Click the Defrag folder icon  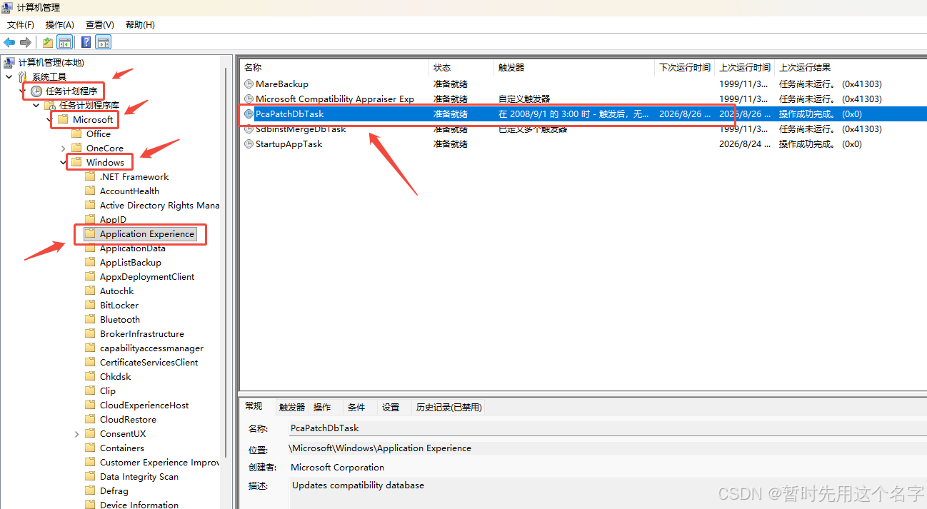(90, 491)
